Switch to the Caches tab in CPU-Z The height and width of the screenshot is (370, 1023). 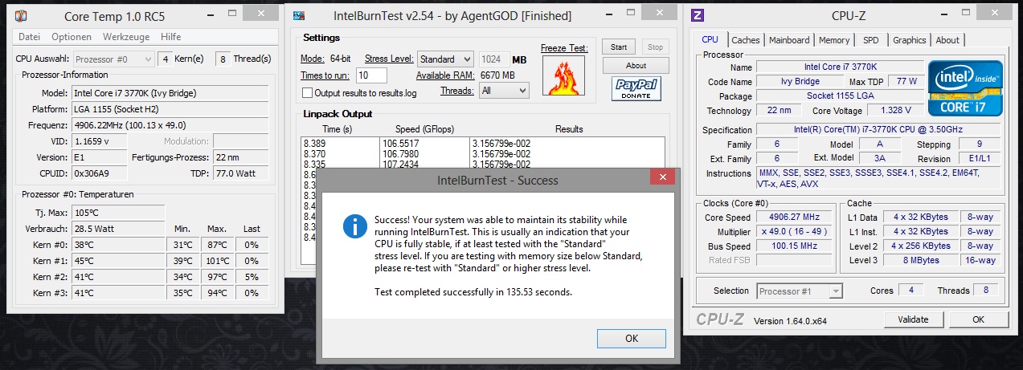746,40
